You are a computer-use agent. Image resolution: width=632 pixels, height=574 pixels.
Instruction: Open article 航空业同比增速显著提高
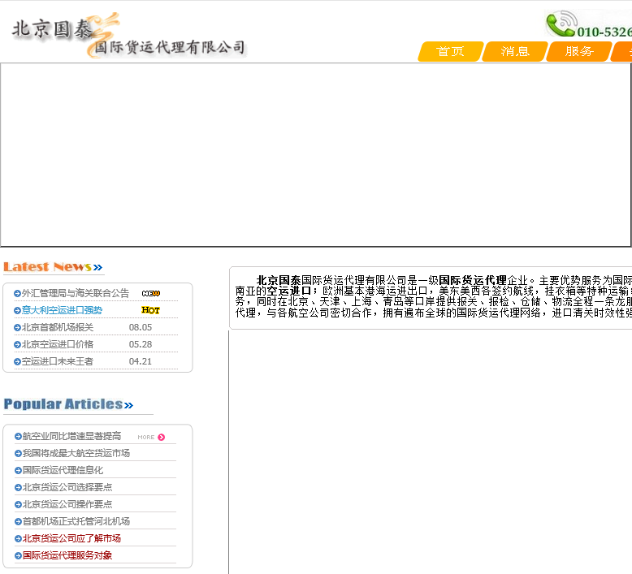[71, 436]
